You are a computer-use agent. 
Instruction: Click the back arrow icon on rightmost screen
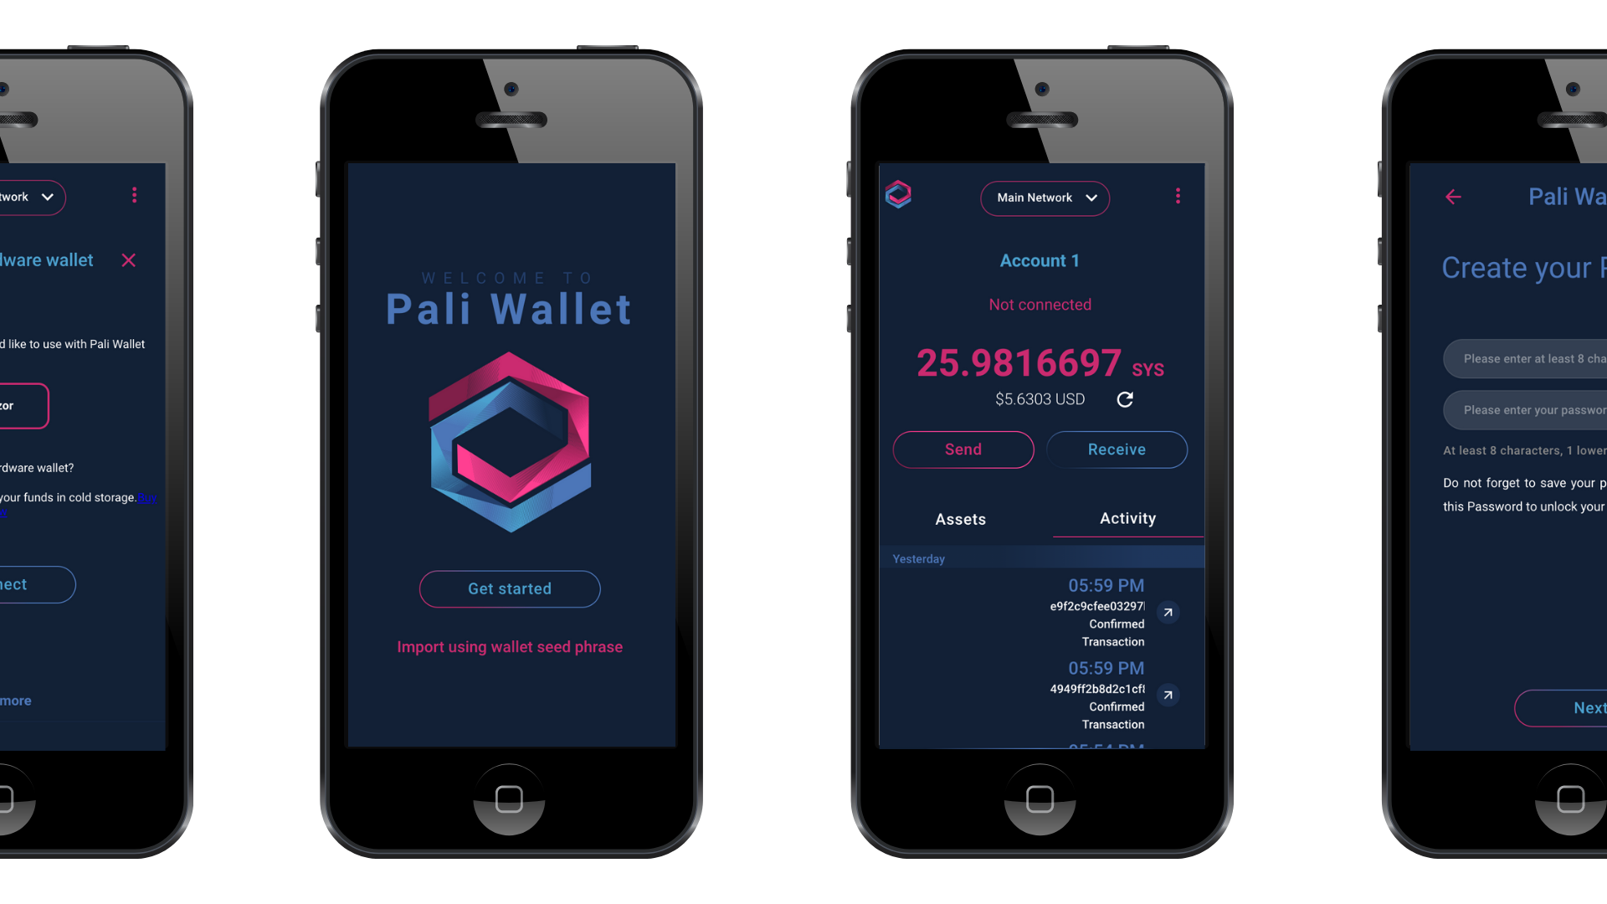(1454, 197)
